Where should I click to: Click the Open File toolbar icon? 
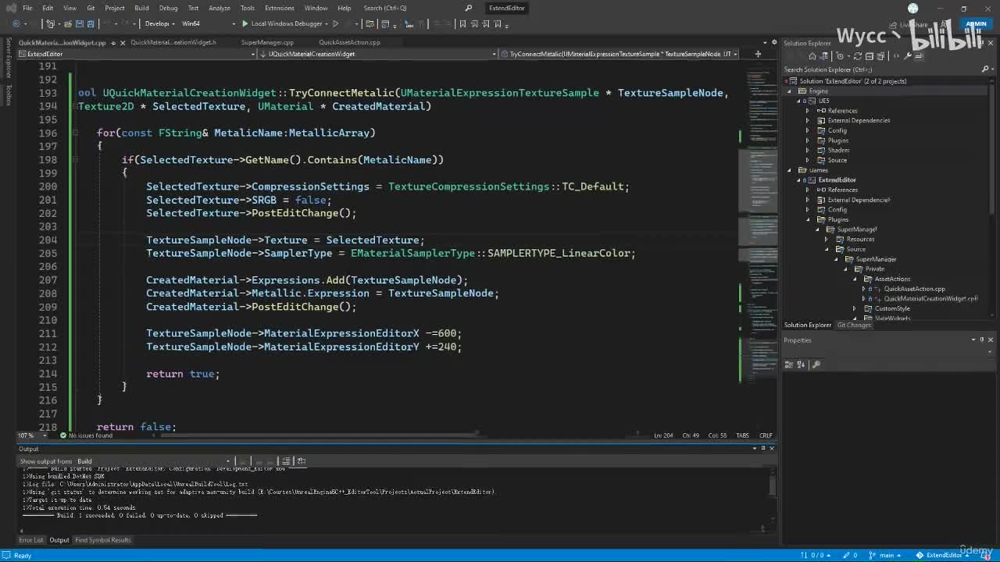point(67,23)
